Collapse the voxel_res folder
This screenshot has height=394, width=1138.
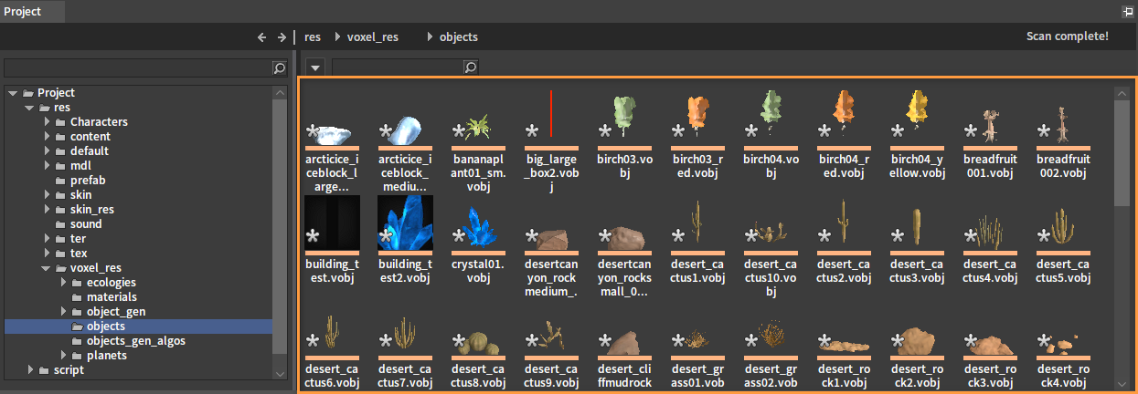(x=47, y=268)
